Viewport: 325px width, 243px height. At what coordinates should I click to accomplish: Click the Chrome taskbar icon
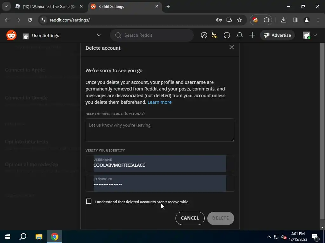pyautogui.click(x=55, y=237)
